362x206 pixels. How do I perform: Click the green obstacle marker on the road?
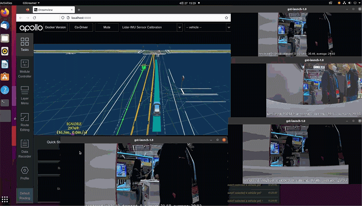tap(144, 67)
